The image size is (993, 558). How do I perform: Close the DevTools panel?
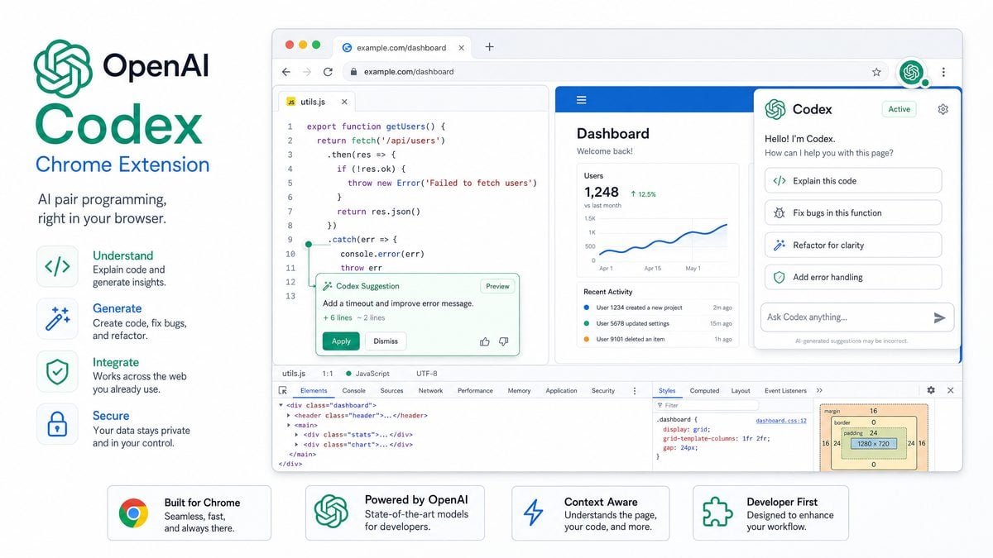950,390
